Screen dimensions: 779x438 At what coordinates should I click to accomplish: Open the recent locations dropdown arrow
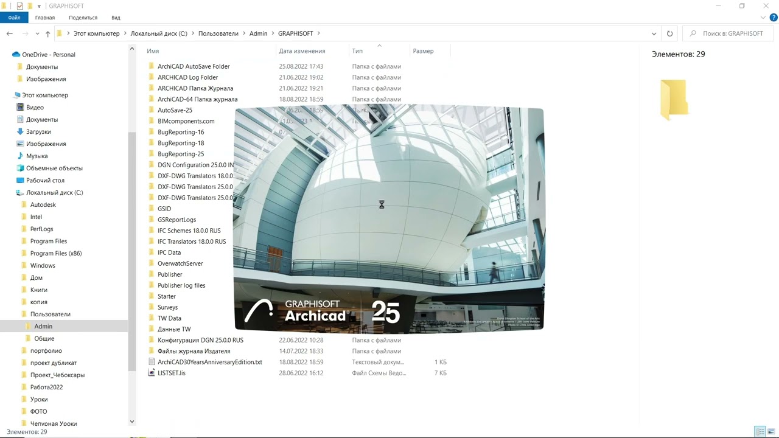pos(37,33)
